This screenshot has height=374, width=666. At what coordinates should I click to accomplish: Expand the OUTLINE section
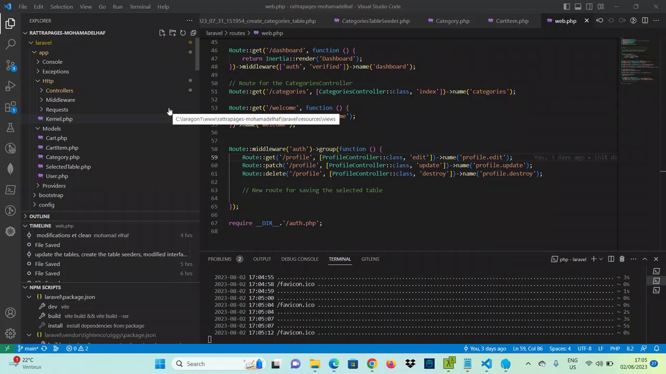point(40,216)
